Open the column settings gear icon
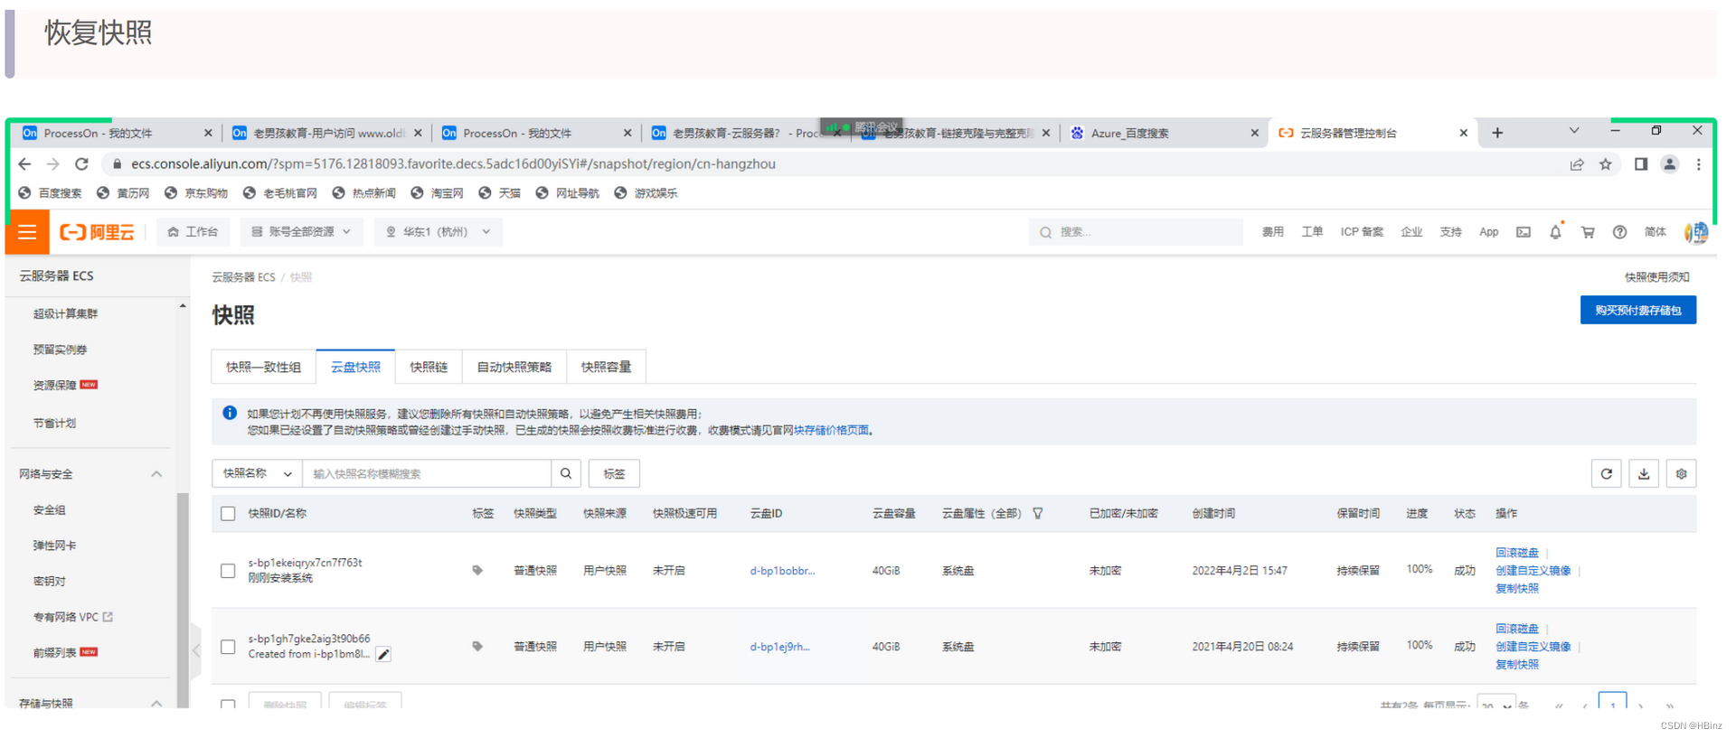Screen dimensions: 1736x738 1681,473
